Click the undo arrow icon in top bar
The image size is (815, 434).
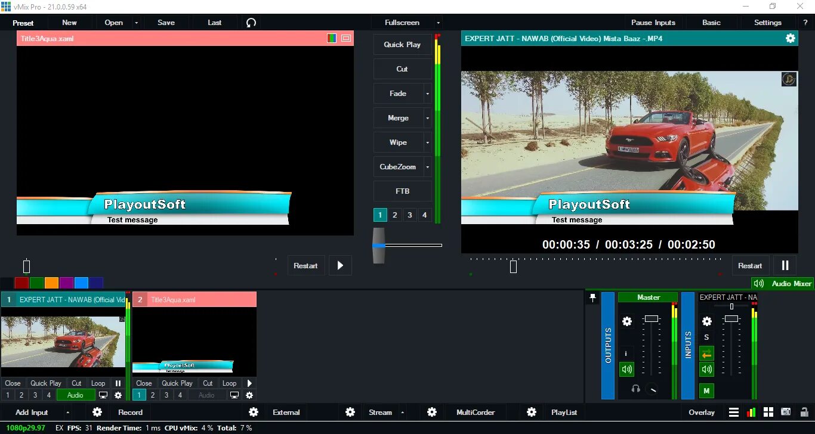(x=251, y=23)
